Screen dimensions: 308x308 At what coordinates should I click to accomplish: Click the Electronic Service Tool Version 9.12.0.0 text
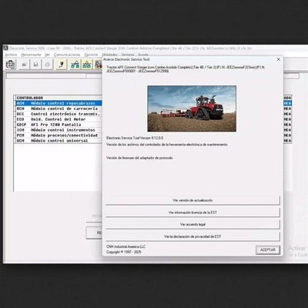tap(135, 138)
